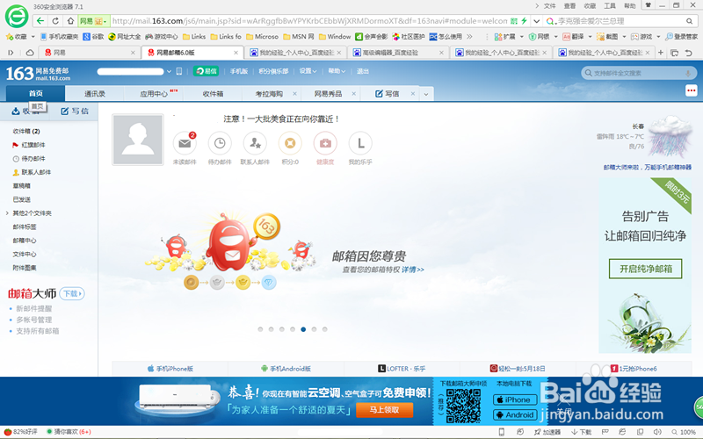The height and width of the screenshot is (439, 703).
Task: Click the 开启纯净邮箱 button
Action: [646, 269]
